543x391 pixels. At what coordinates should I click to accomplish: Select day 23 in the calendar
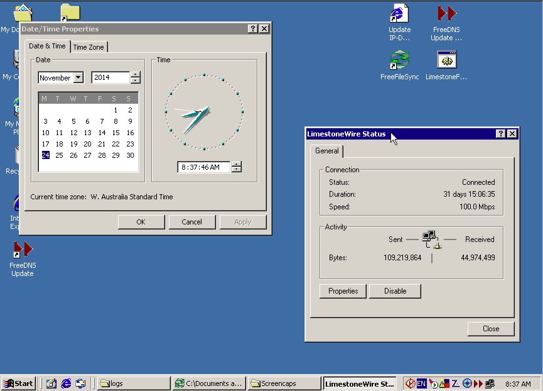[x=130, y=144]
